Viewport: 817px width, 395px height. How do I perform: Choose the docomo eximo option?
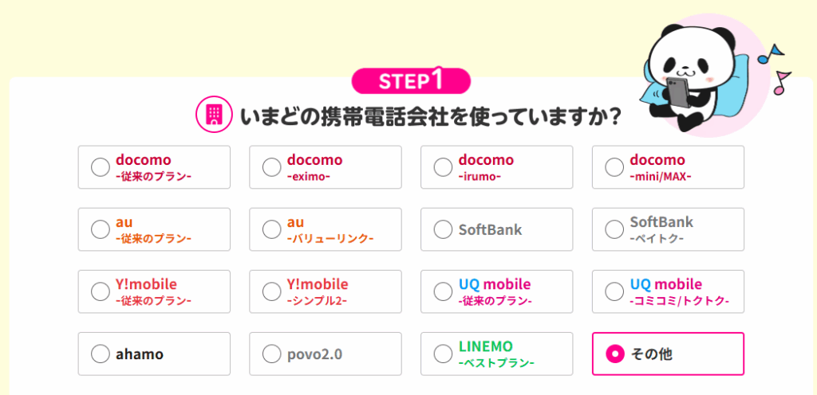click(x=326, y=166)
